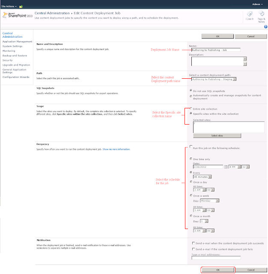268x274 pixels.
Task: Select the Every frequency option
Action: [x=191, y=172]
